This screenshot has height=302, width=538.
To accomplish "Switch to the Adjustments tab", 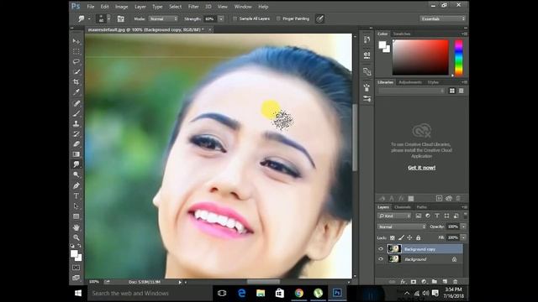I will coord(410,82).
